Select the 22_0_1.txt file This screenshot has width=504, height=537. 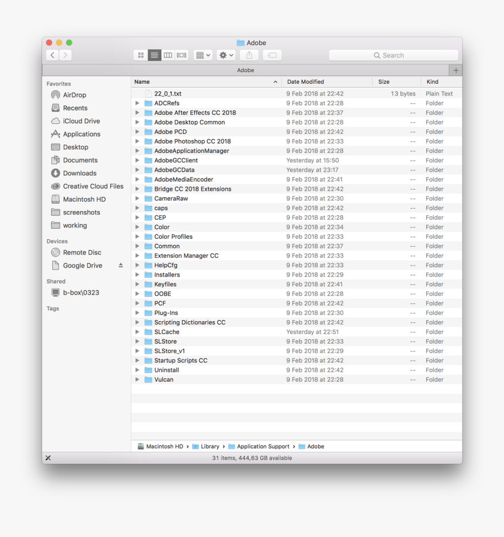[297, 93]
